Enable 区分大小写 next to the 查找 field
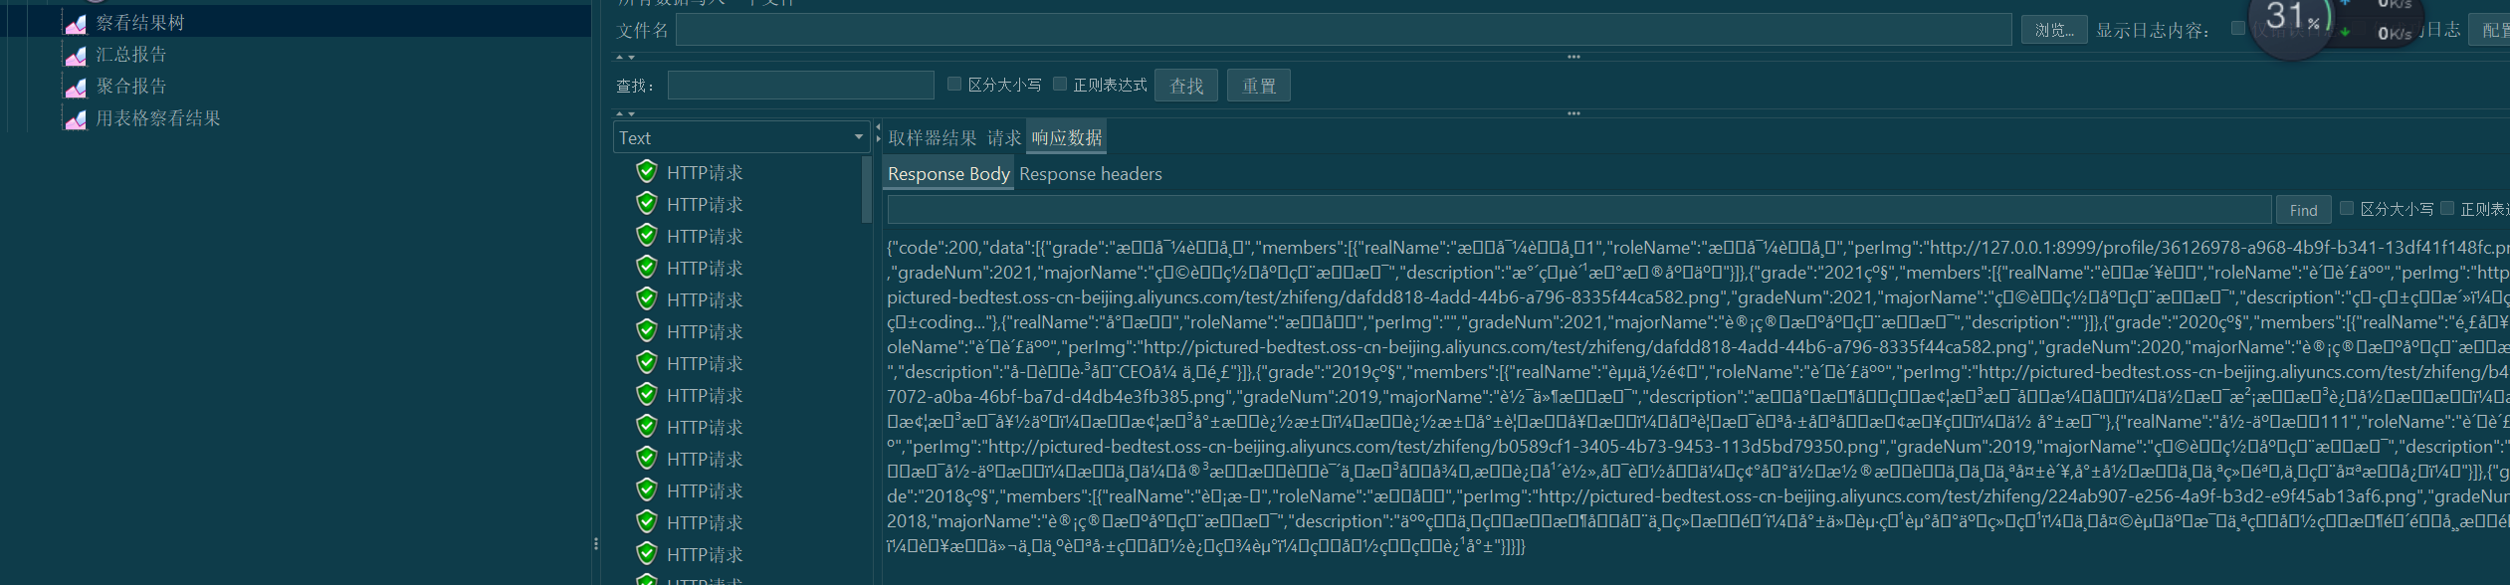Screen dimensions: 2510x585 [954, 84]
